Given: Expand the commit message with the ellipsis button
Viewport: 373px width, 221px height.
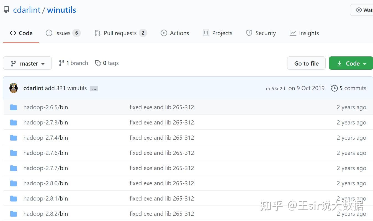Looking at the screenshot, I should click(94, 89).
